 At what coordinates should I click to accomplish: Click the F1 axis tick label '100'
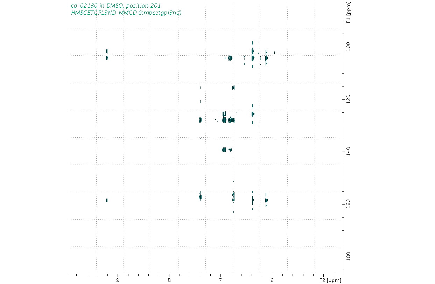348,46
